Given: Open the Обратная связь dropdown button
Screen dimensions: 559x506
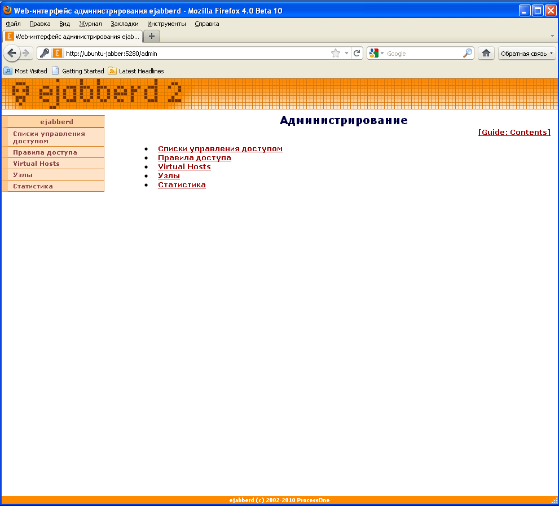Looking at the screenshot, I should tap(527, 54).
